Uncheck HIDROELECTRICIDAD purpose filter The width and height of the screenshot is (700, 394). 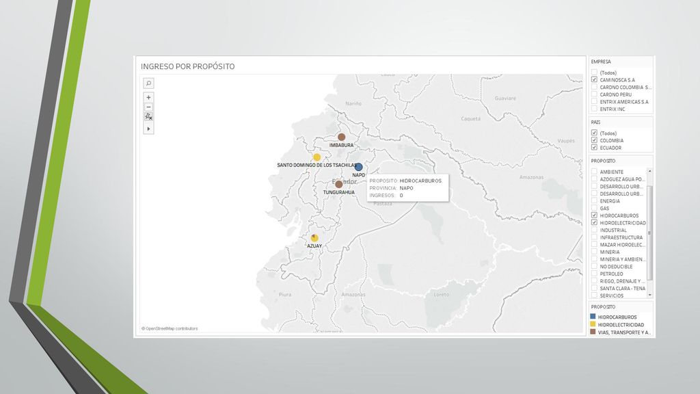[x=594, y=222]
